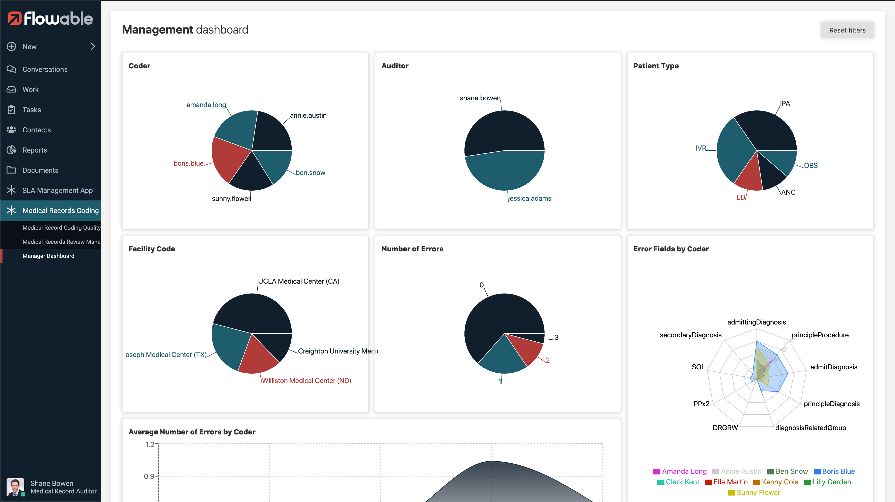Screen dimensions: 895x502
Task: Open the Reports pie-chart icon
Action: coord(11,150)
